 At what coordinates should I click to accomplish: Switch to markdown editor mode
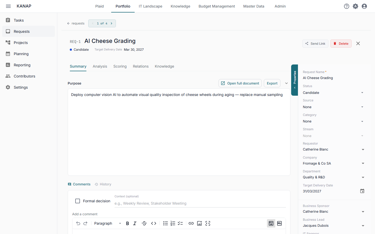tap(279, 223)
